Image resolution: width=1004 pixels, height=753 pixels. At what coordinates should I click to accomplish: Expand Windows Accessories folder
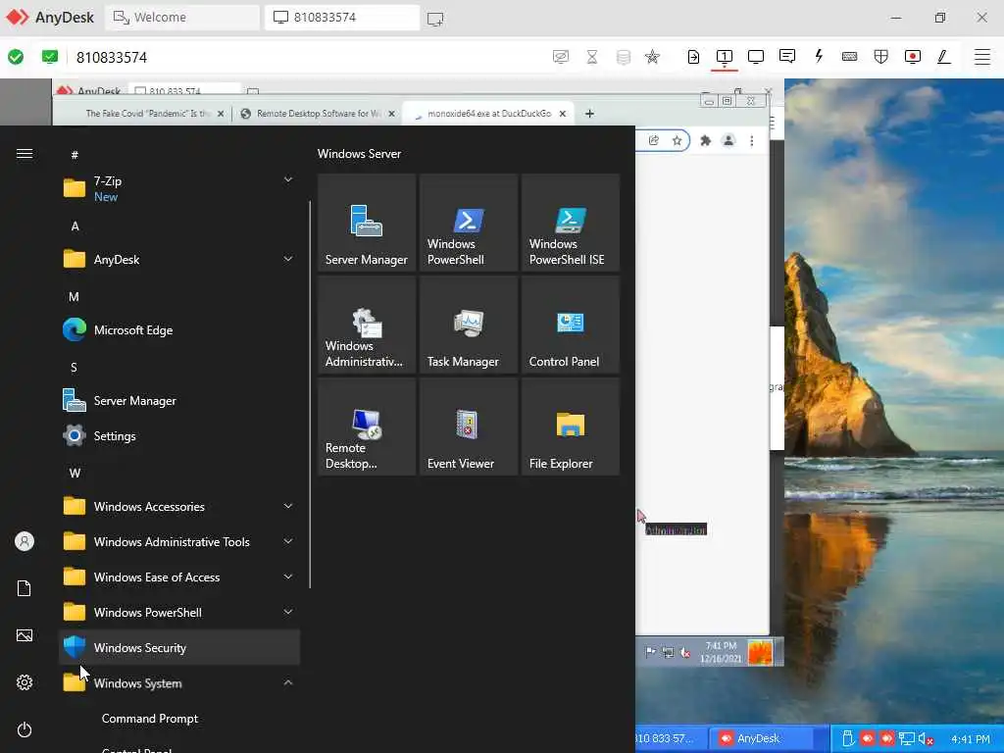pos(179,507)
